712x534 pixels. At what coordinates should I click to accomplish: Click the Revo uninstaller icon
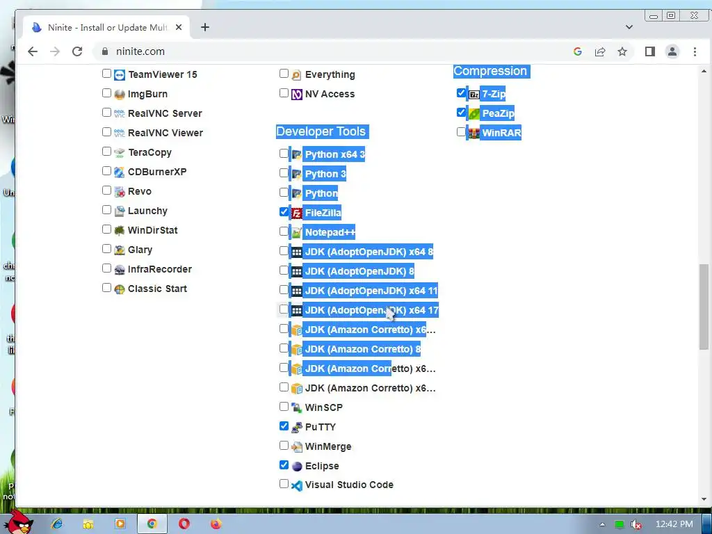[120, 192]
